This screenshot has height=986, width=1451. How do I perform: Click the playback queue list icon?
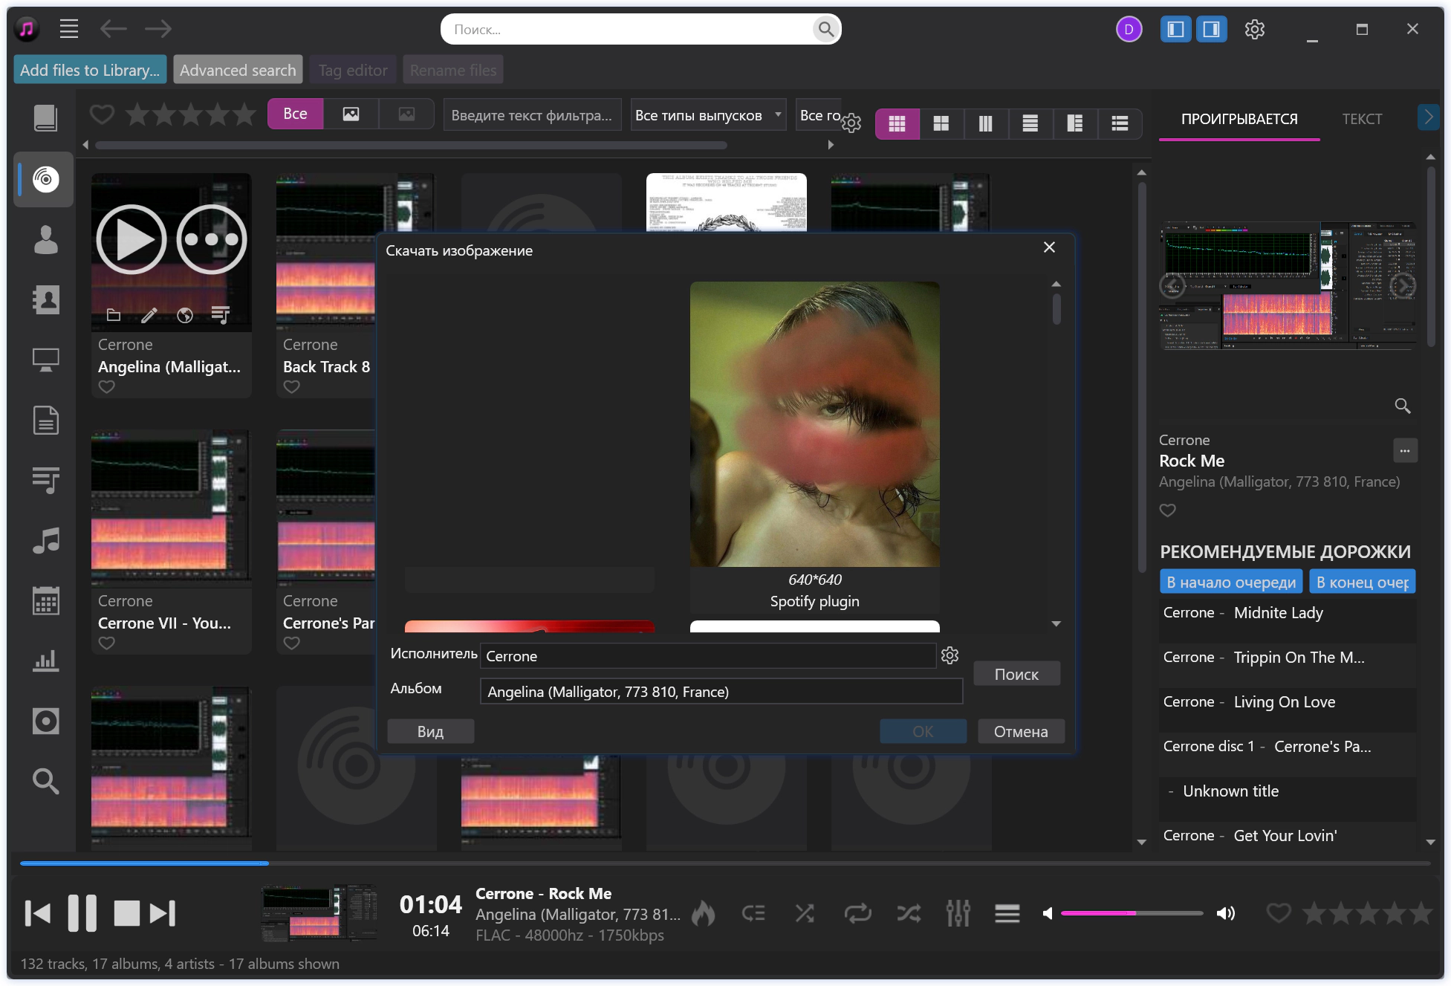click(1007, 913)
